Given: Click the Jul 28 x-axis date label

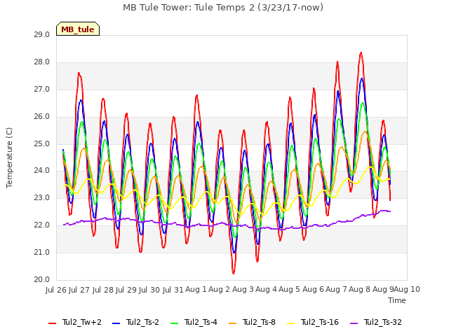Looking at the screenshot, I should 103,290.
